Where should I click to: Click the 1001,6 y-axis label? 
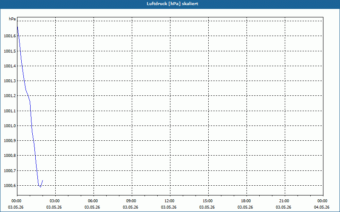pyautogui.click(x=10, y=36)
